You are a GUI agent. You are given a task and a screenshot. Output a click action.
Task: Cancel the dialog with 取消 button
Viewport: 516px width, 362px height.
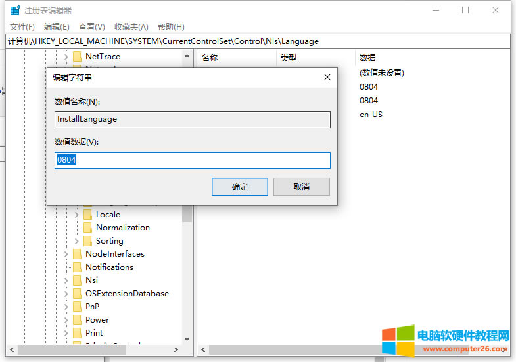tap(302, 187)
